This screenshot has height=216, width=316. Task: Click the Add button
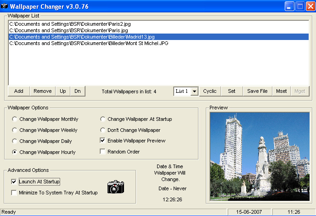click(x=19, y=91)
